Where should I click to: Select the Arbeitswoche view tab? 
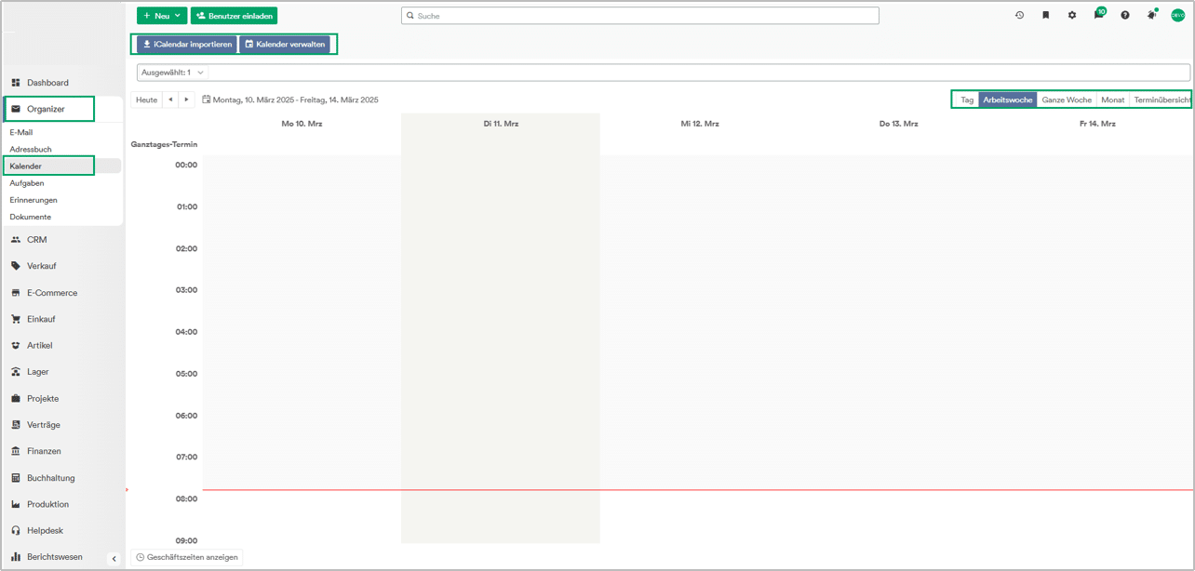point(1008,100)
